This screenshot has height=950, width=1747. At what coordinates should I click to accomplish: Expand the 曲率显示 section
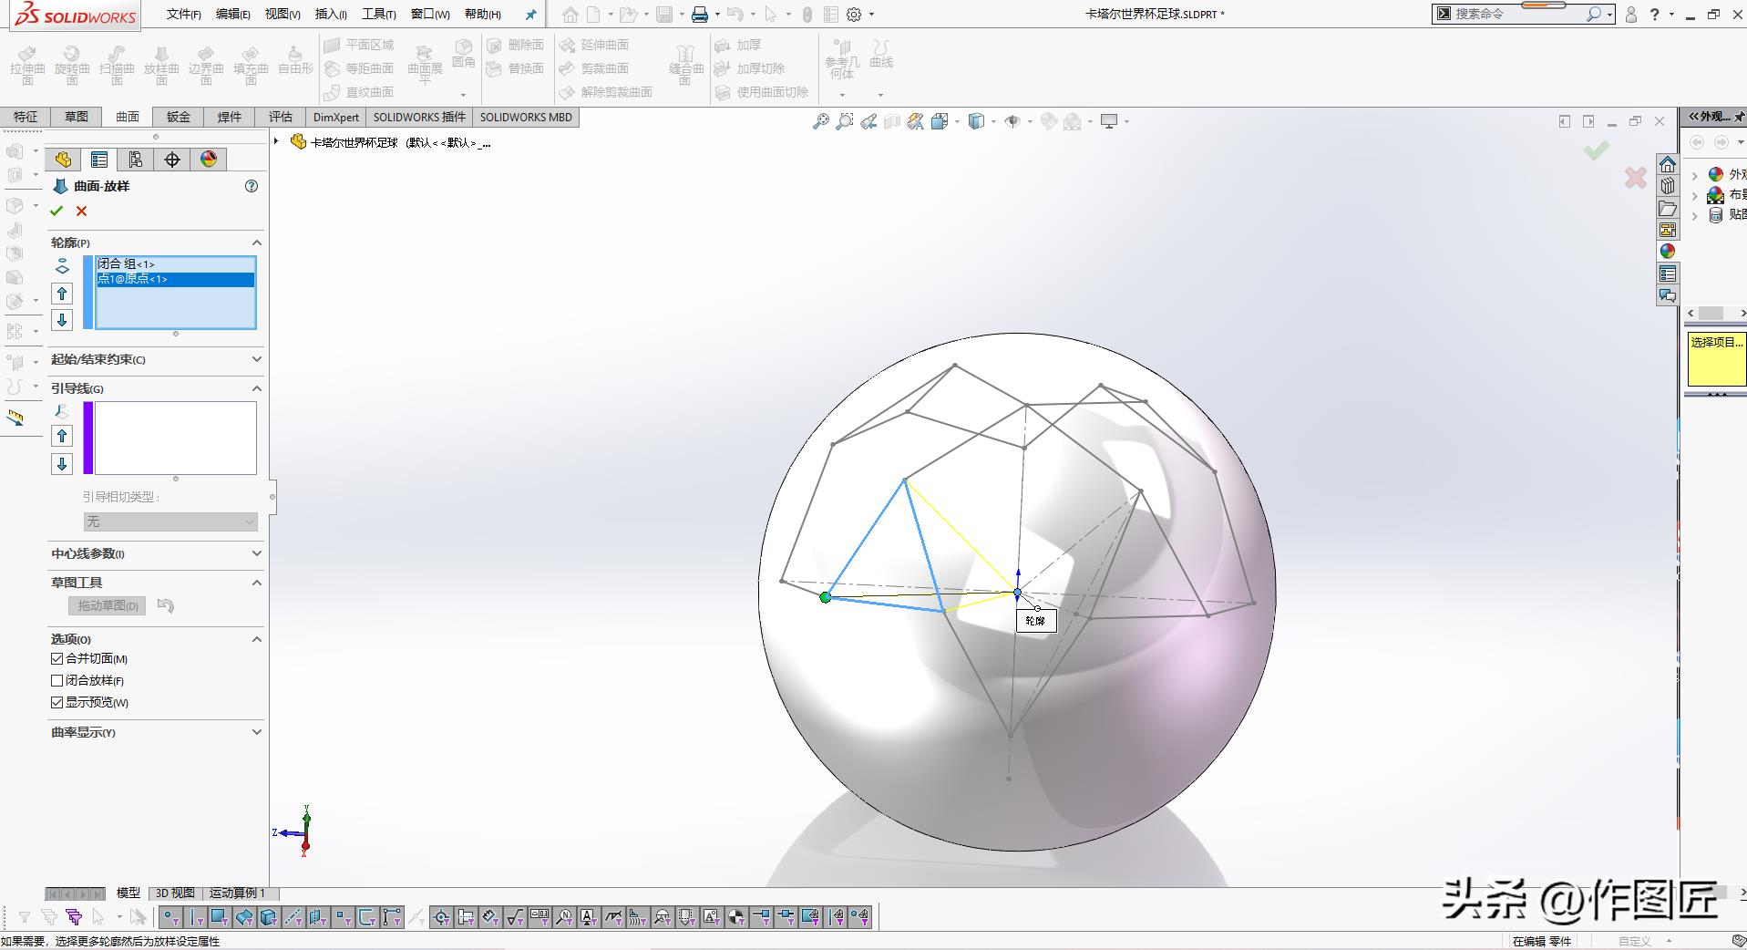click(x=256, y=732)
